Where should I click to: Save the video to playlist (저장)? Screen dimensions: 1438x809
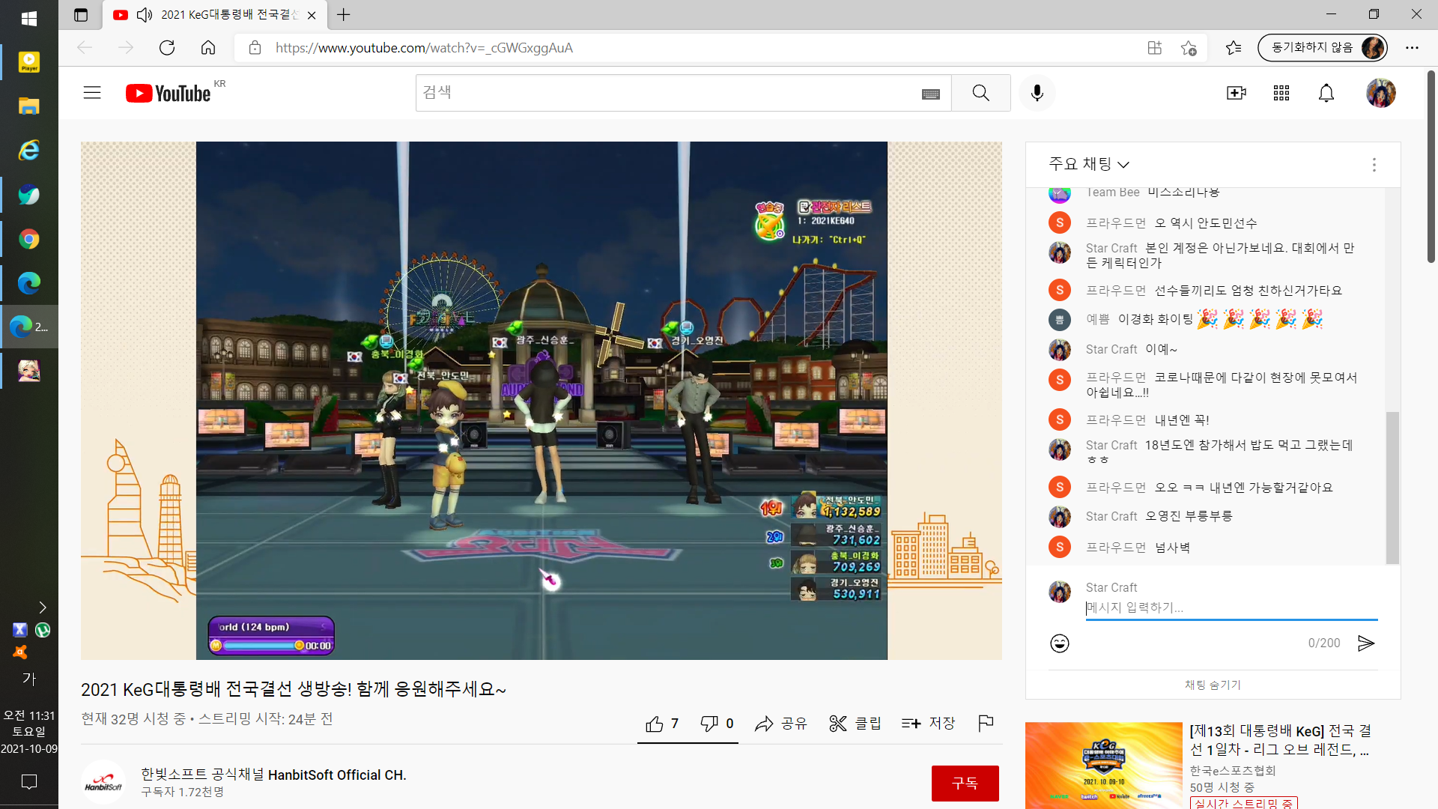pyautogui.click(x=929, y=724)
